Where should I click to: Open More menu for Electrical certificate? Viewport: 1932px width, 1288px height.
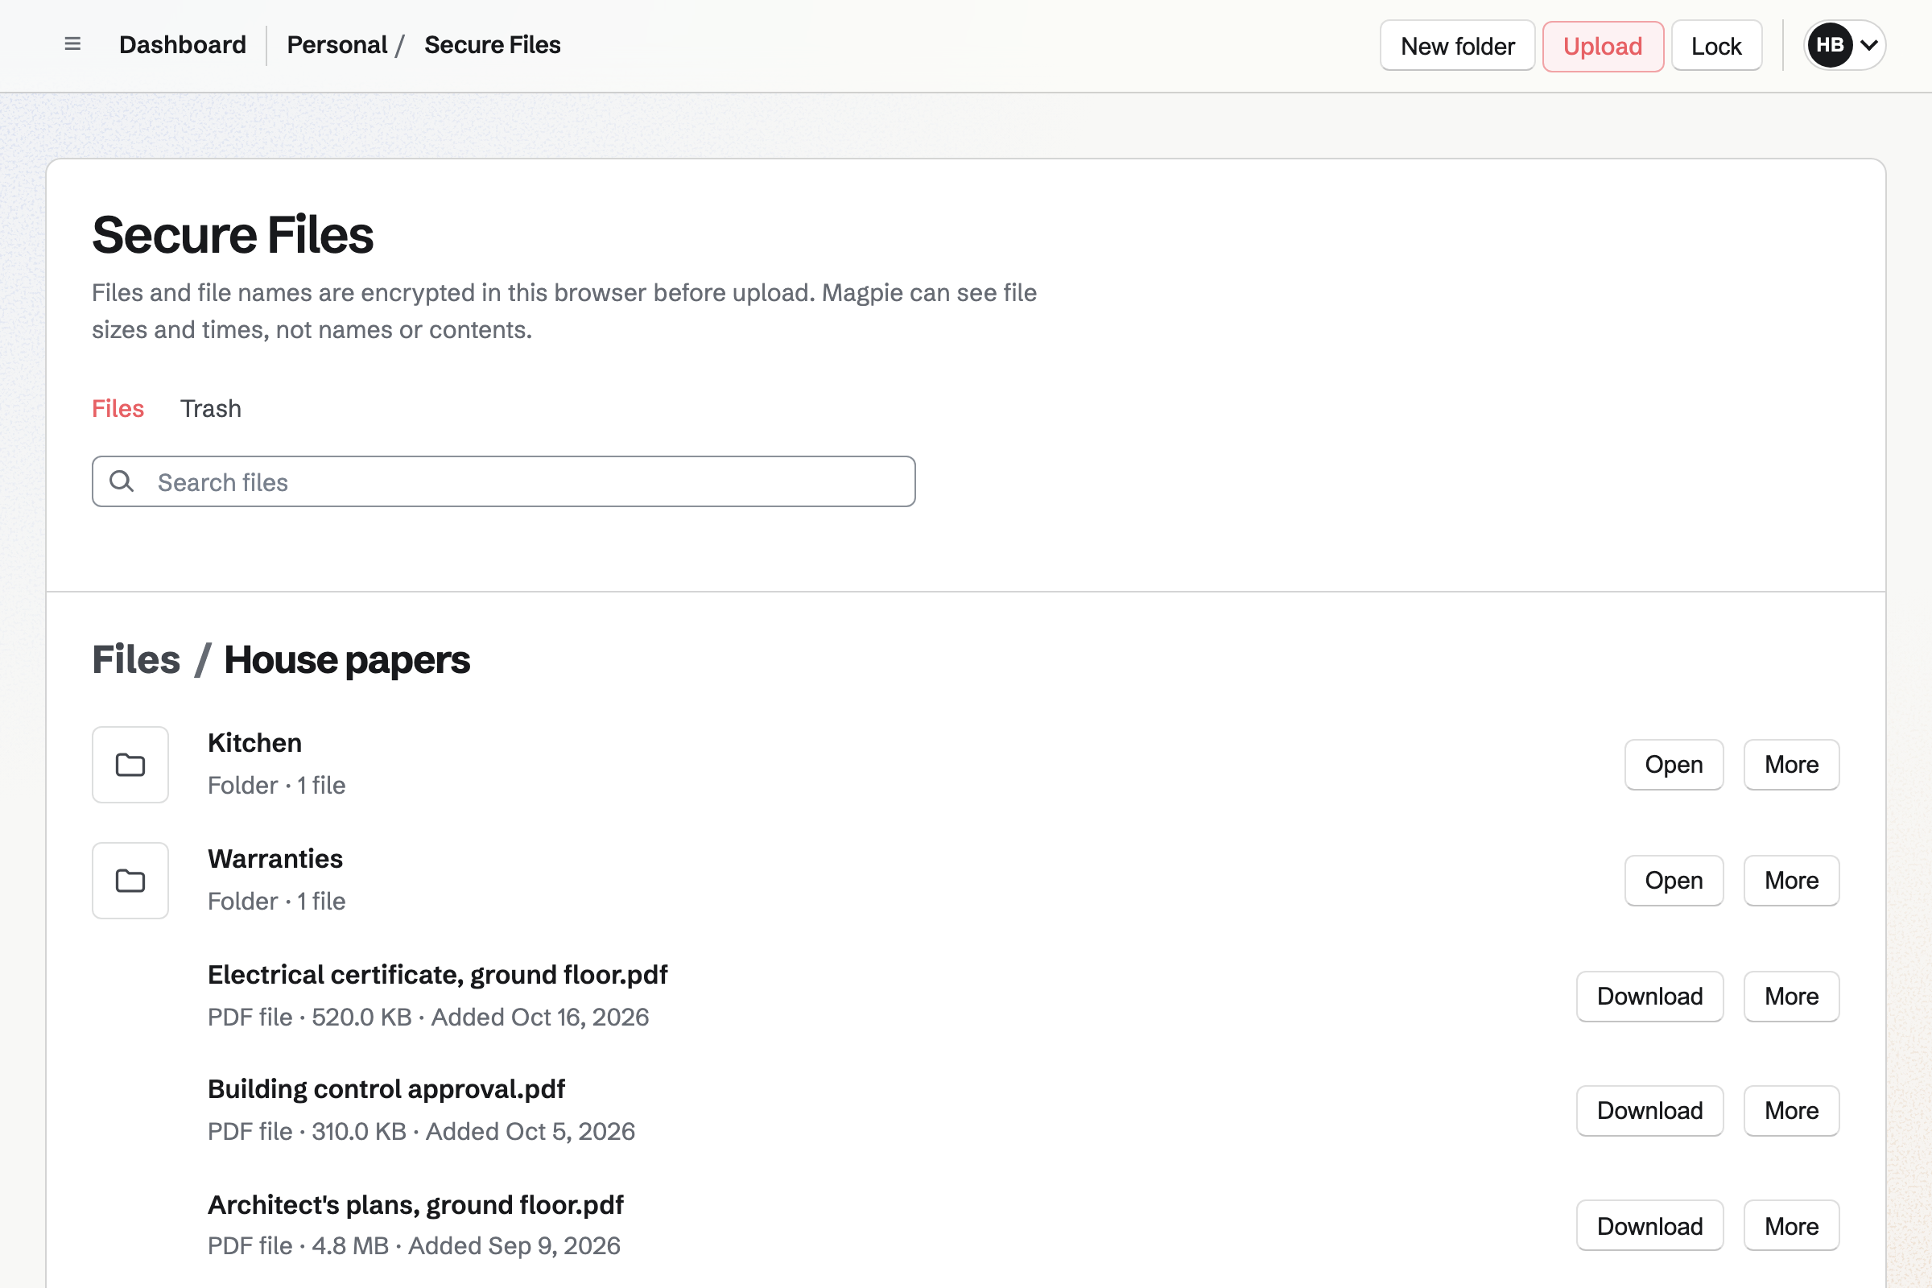(1790, 997)
